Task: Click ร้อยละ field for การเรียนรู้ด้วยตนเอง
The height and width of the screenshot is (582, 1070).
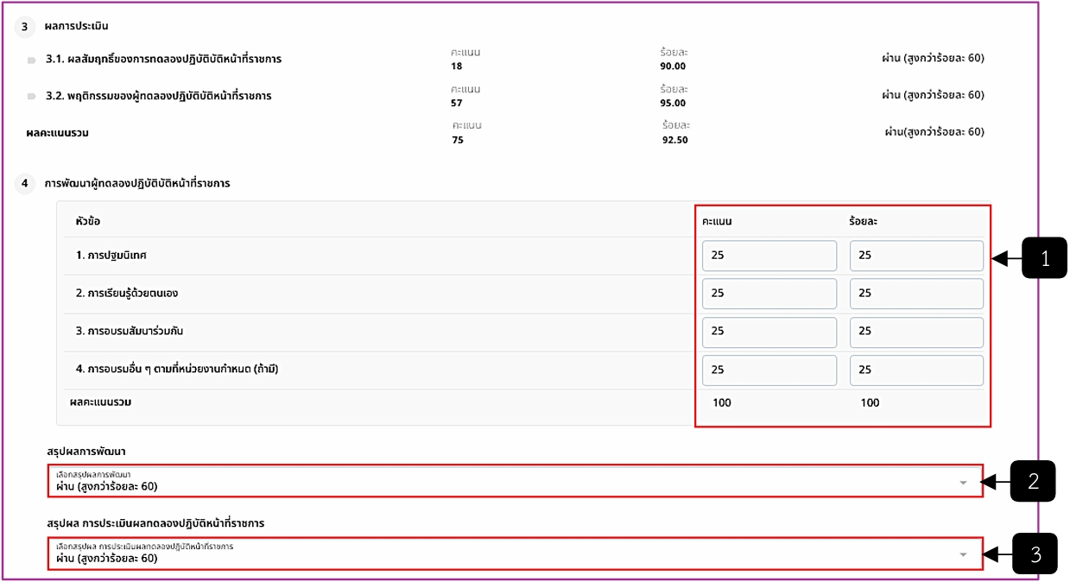Action: click(916, 294)
